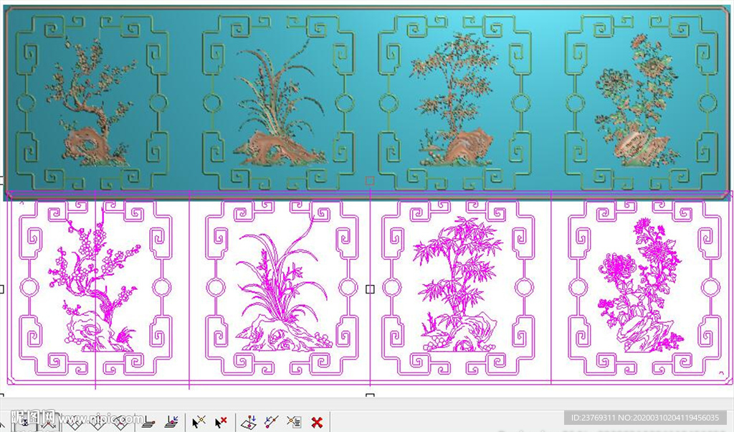The width and height of the screenshot is (734, 432).
Task: Select the node-with-down-arrow editing tool
Action: pyautogui.click(x=251, y=422)
